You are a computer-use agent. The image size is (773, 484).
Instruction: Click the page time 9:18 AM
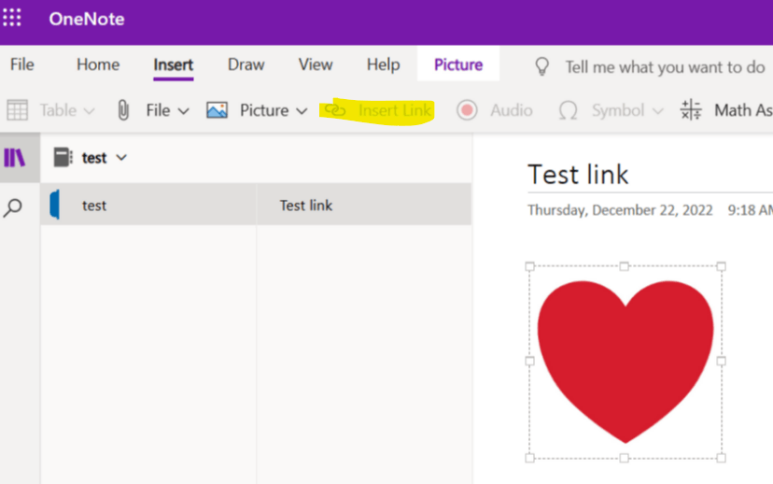point(751,210)
